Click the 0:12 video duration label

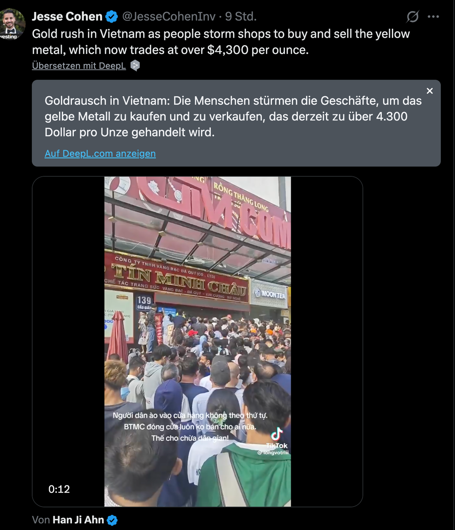(59, 489)
